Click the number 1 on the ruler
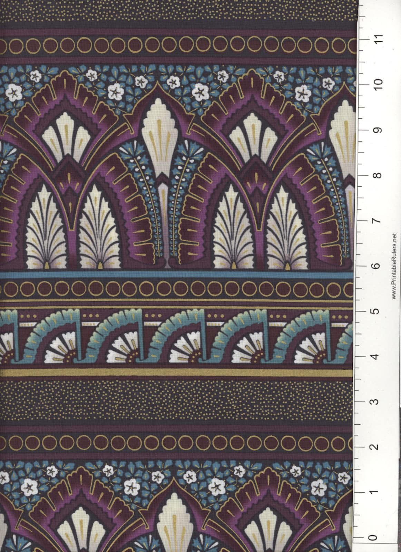The height and width of the screenshot is (552, 401). (373, 492)
